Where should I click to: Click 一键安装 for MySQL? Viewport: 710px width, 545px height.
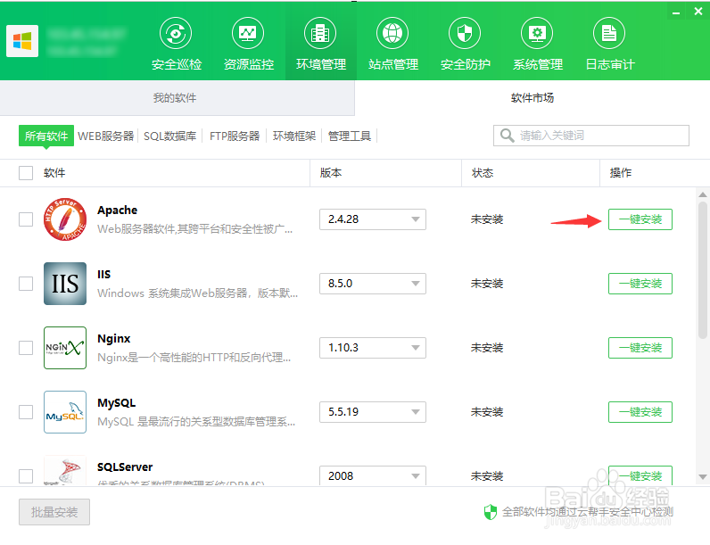tap(640, 412)
